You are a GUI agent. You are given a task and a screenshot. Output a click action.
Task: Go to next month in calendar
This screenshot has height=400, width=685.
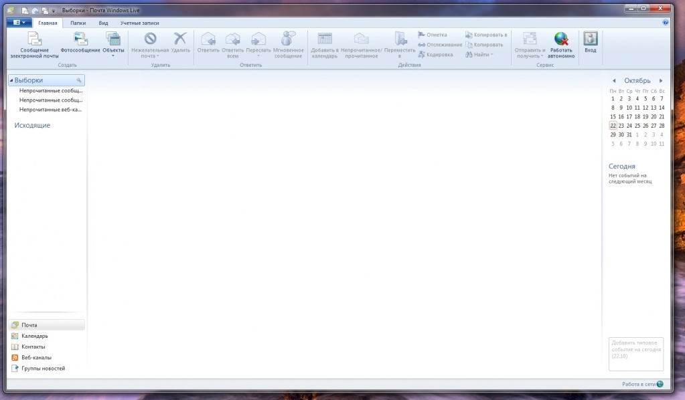pos(661,80)
